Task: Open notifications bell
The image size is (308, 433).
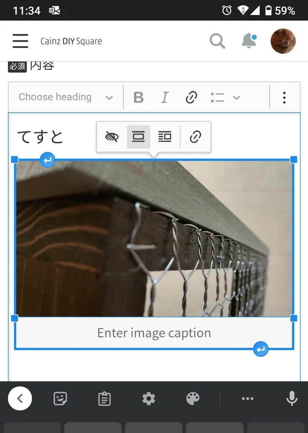Action: pos(249,41)
